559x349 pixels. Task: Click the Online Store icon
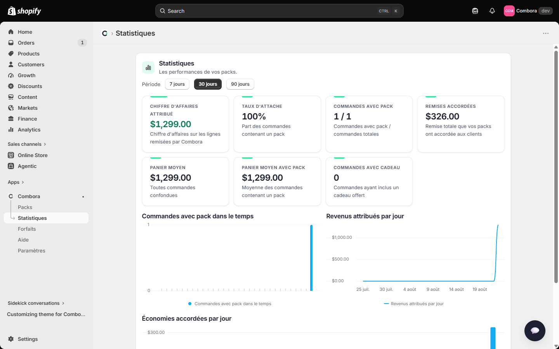click(11, 155)
